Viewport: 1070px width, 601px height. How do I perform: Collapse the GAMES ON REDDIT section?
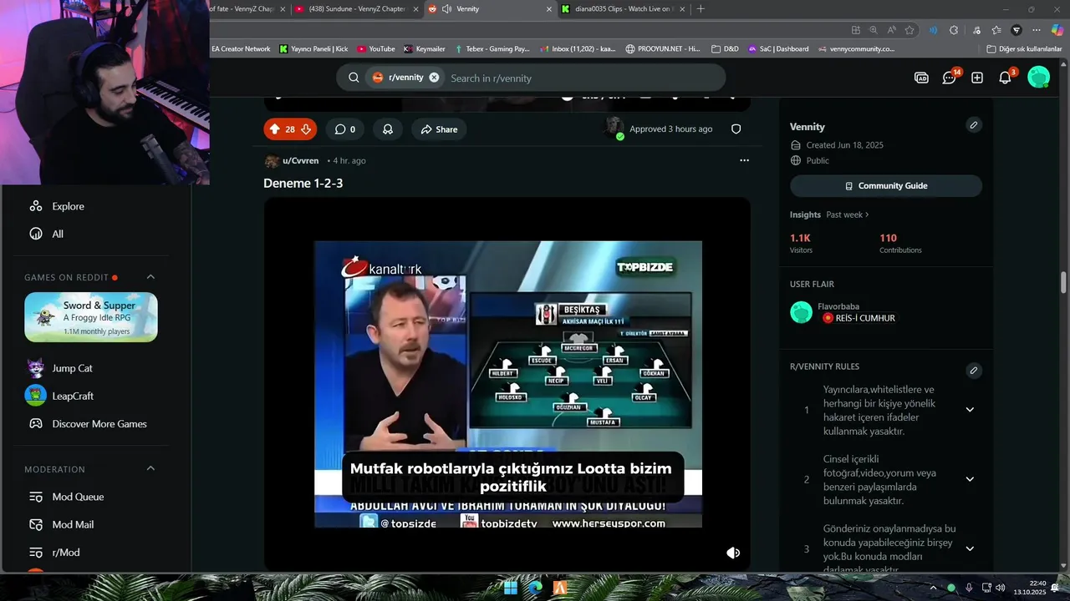[x=150, y=277]
